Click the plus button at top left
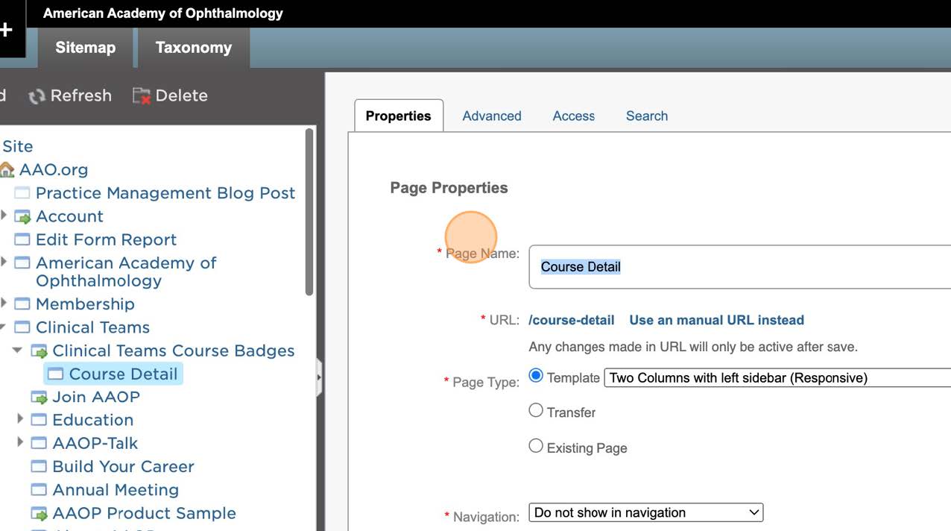Image resolution: width=951 pixels, height=531 pixels. pos(7,31)
